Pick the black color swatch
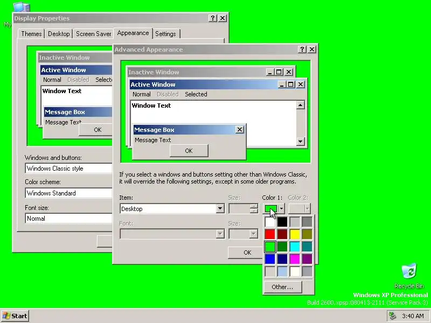 click(x=282, y=222)
